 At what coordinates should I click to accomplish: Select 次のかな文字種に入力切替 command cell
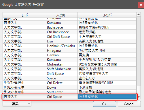(x=107, y=64)
